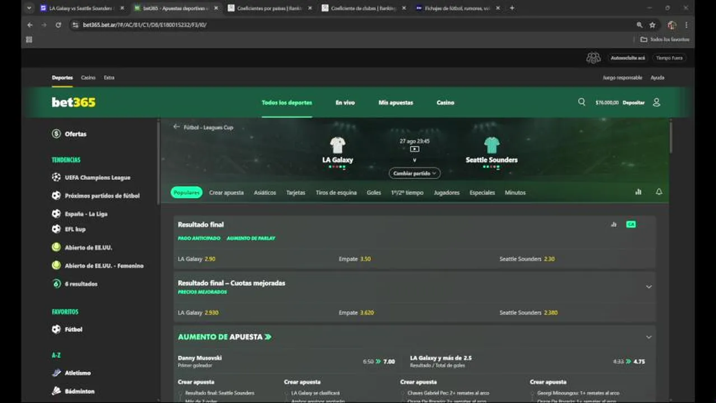Go back with the browser back arrow
The width and height of the screenshot is (716, 403).
30,25
